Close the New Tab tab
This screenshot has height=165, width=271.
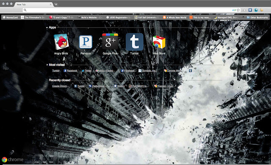(x=50, y=5)
